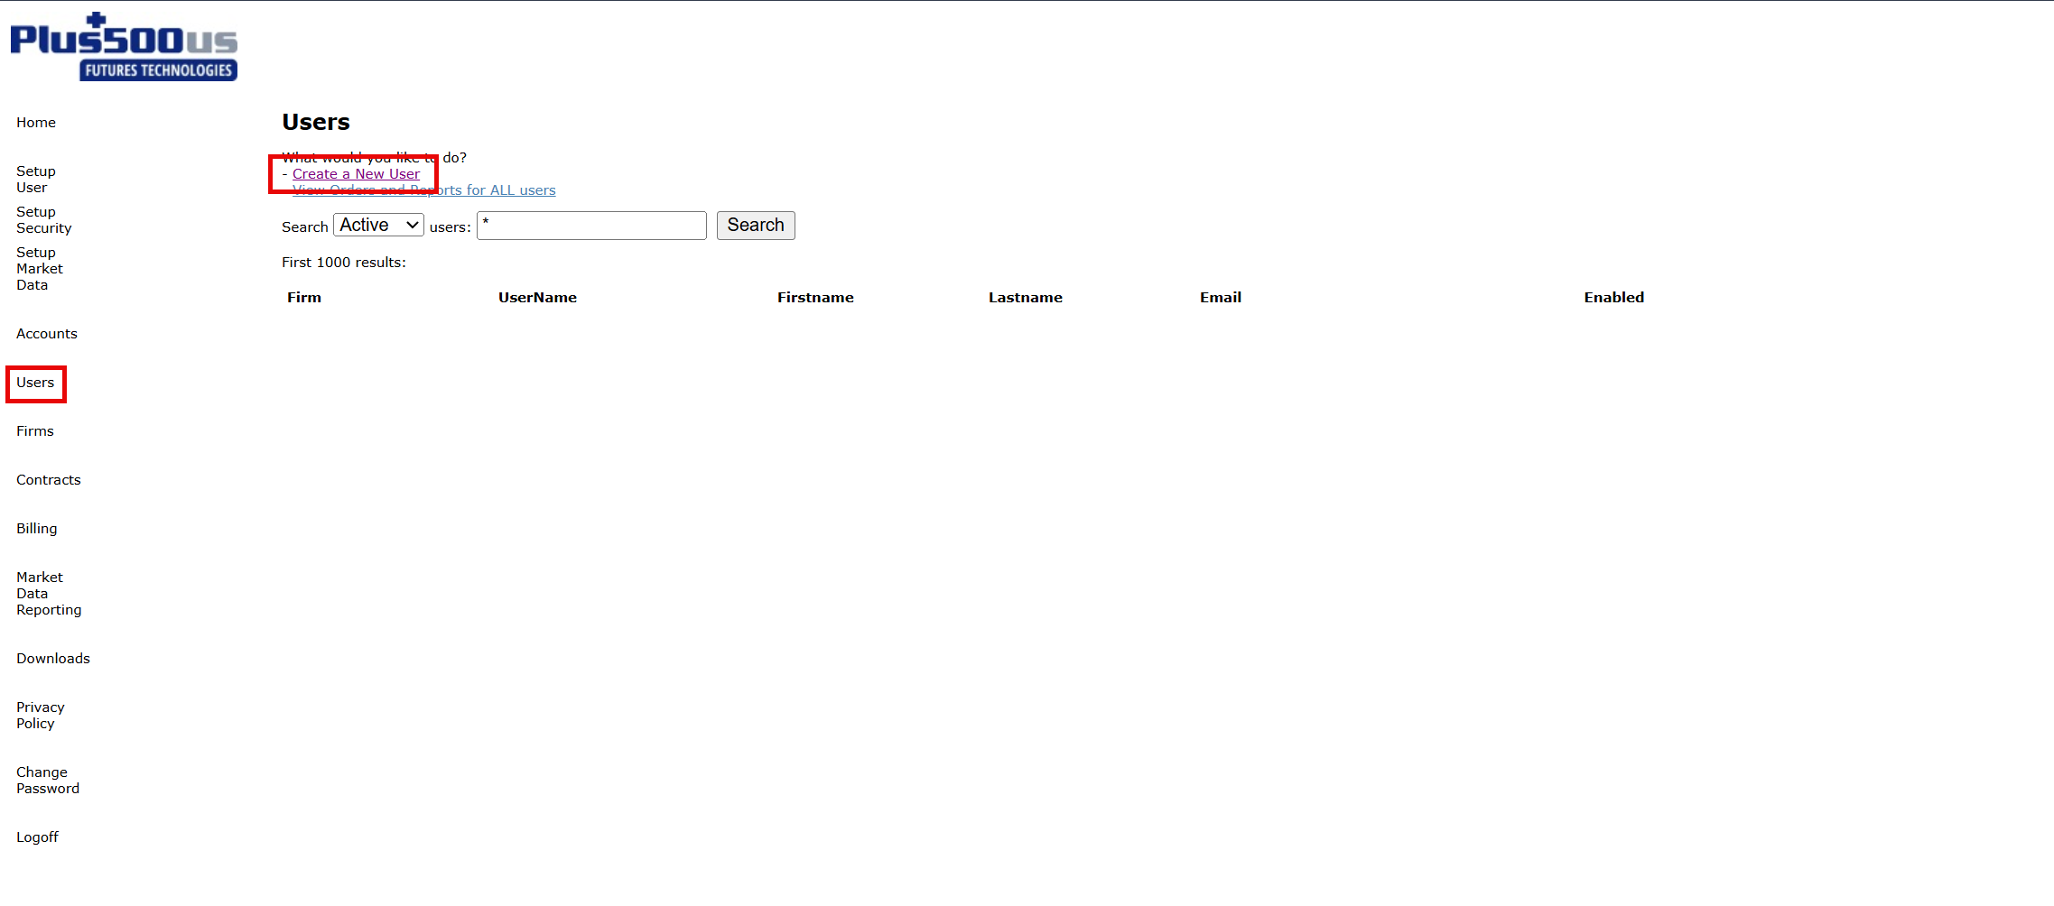Screen dimensions: 2054x906
Task: Select Users in the sidebar
Action: click(35, 383)
